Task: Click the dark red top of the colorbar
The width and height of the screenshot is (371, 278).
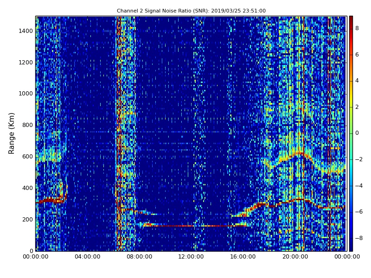Action: coord(351,20)
